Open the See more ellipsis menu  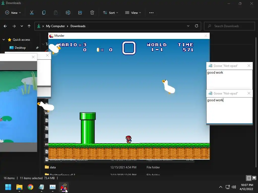tap(151, 13)
